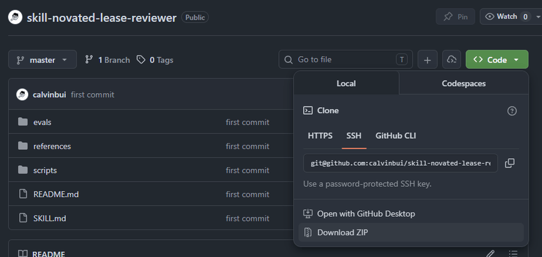This screenshot has height=257, width=542.
Task: Click the branch icon beside 1 Branch
Action: 89,60
